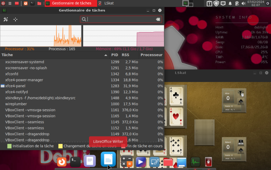271x170 pixels.
Task: Open the system monitor dock icon
Action: coord(195,162)
